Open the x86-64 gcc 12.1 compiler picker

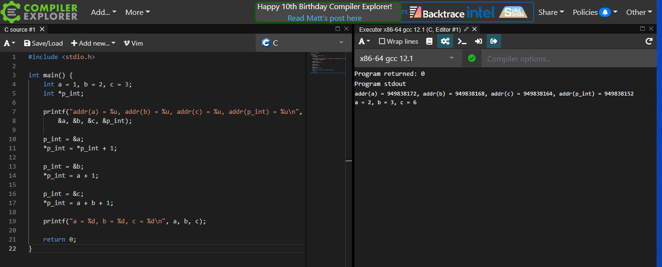pos(408,59)
